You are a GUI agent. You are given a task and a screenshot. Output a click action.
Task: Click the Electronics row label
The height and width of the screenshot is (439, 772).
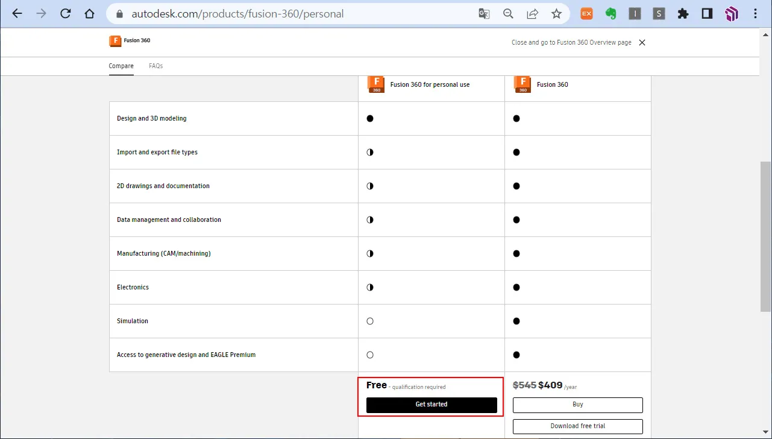(x=133, y=288)
